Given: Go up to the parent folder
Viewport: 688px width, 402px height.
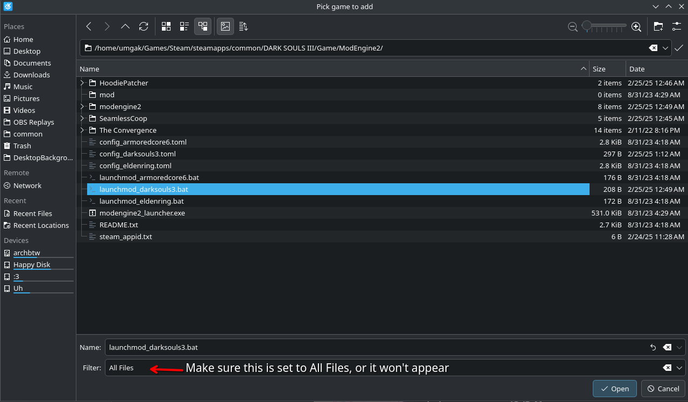Looking at the screenshot, I should click(x=125, y=26).
